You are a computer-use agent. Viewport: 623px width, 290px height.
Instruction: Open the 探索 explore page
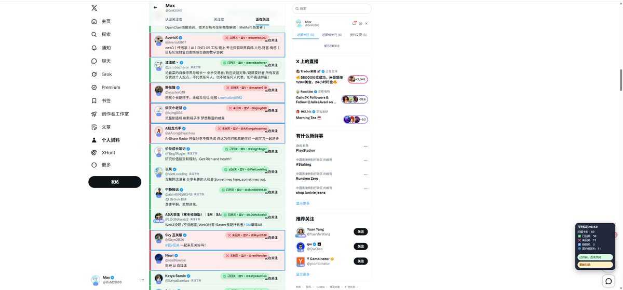coord(101,34)
